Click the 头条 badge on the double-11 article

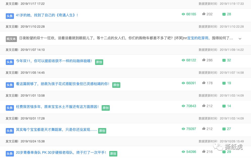(10, 62)
